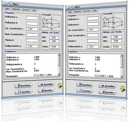Open Drucken menu in right window
Screen dimensions: 129x122
(87, 11)
